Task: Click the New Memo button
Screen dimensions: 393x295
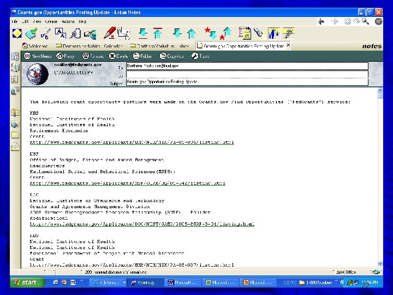Action: [x=38, y=56]
